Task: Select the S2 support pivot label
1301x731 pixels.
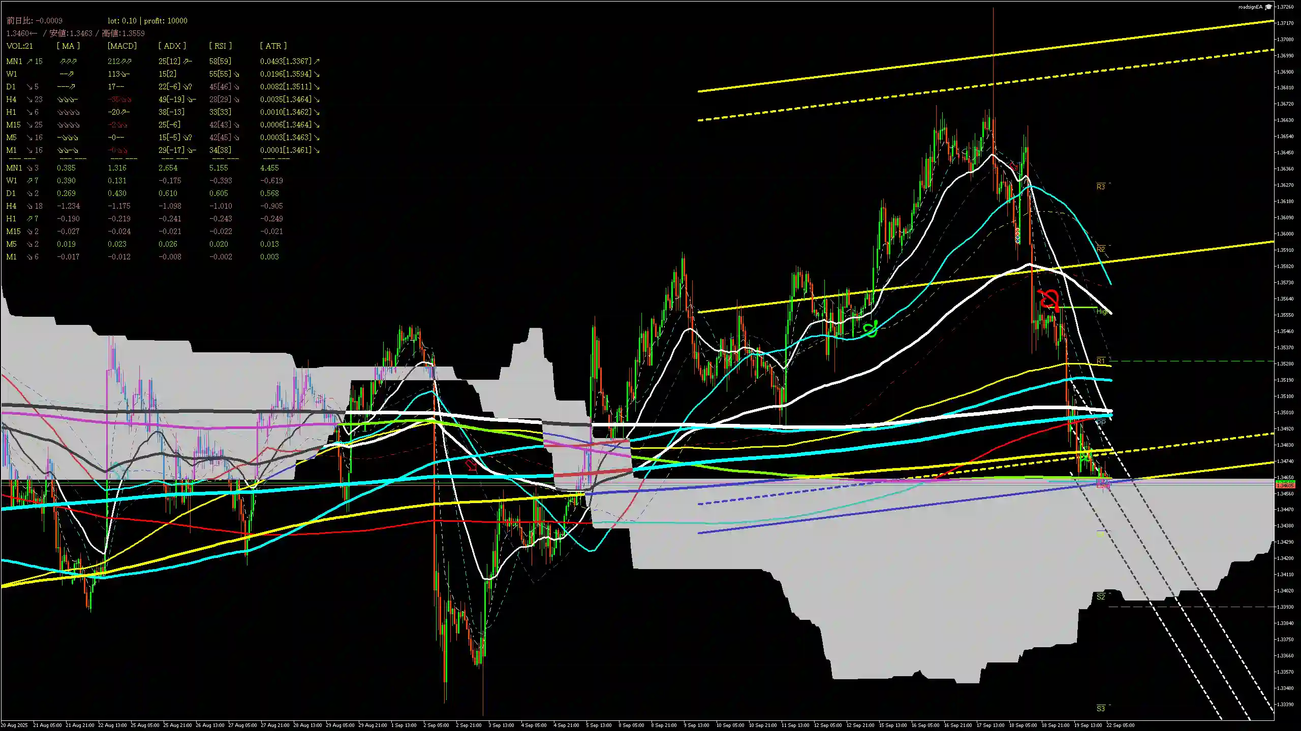Action: [1100, 597]
